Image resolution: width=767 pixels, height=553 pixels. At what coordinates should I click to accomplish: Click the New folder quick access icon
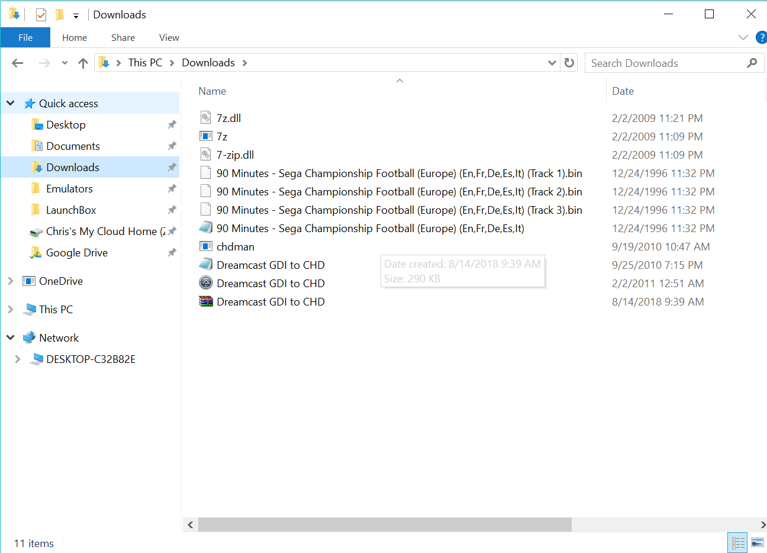tap(59, 15)
